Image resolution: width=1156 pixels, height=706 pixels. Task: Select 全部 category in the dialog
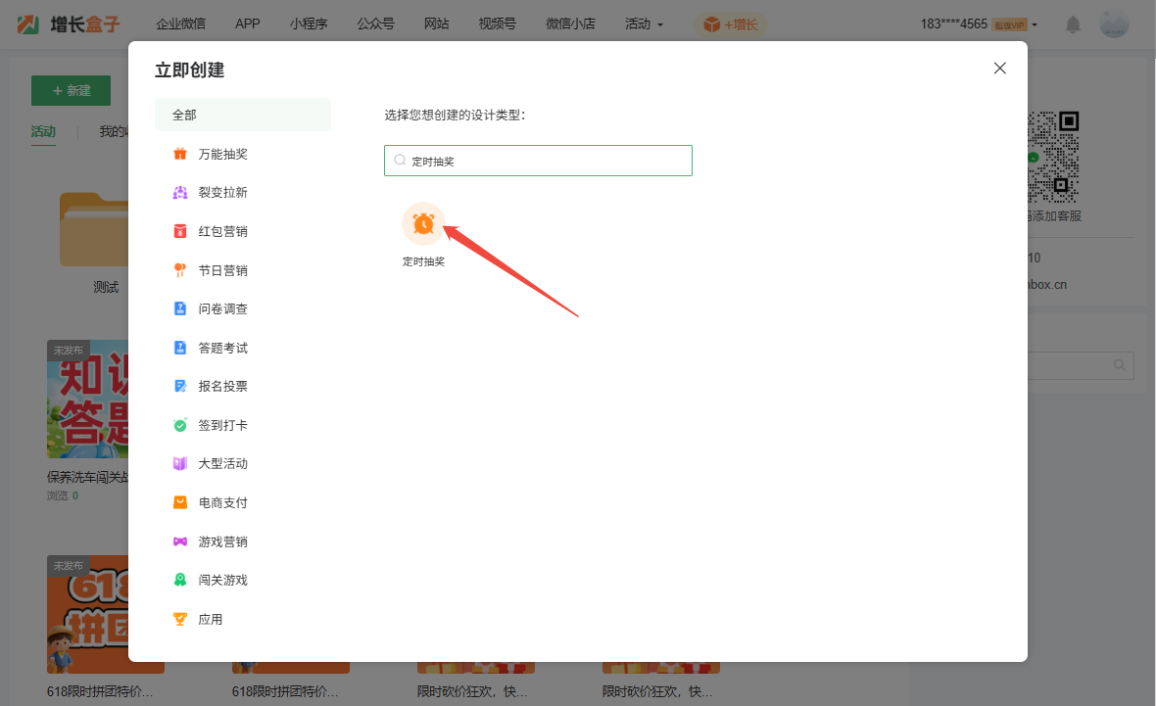[x=242, y=115]
